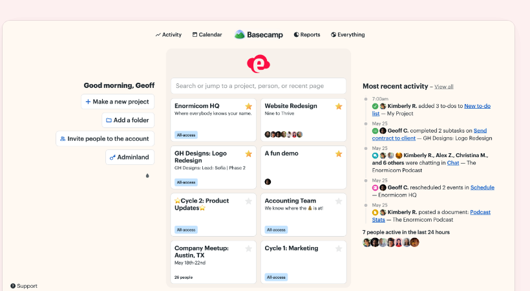Screen dimensions: 530x291
Task: Click the avatars under 7 people active
Action: click(x=391, y=242)
